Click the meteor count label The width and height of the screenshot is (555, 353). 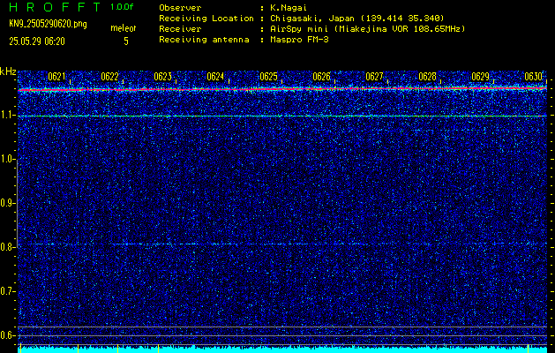[x=123, y=28]
